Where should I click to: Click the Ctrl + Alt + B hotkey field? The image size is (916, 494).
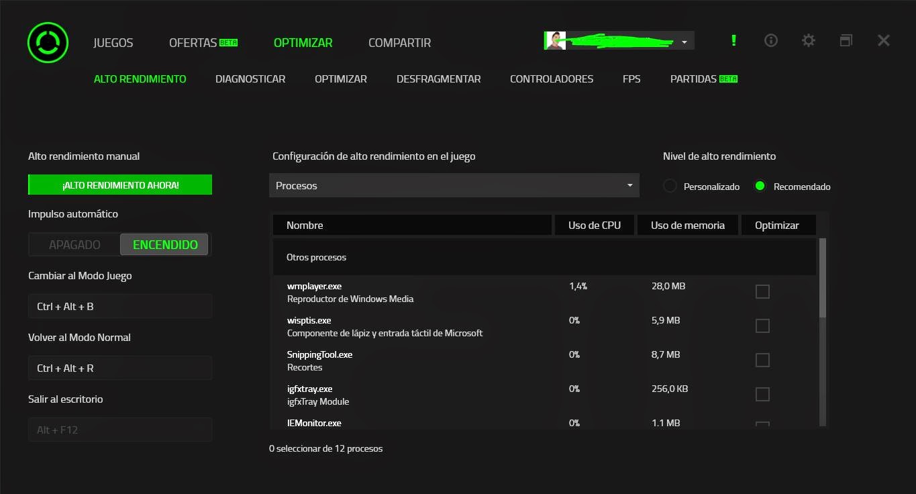(x=119, y=306)
